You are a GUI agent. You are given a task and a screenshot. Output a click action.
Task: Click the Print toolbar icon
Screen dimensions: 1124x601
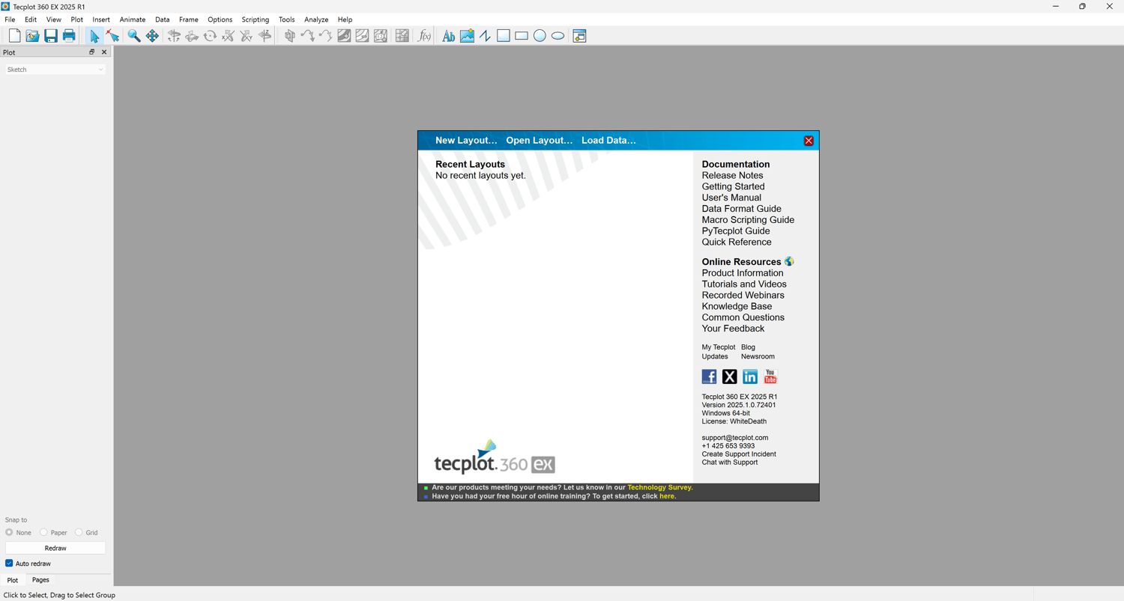[69, 36]
